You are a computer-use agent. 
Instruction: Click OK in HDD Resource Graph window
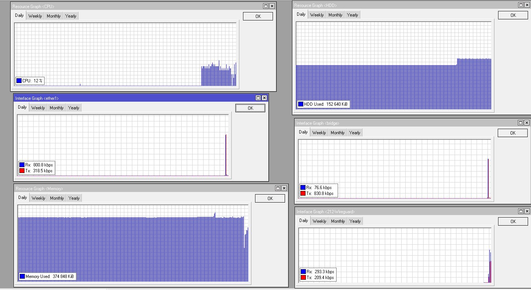click(513, 15)
